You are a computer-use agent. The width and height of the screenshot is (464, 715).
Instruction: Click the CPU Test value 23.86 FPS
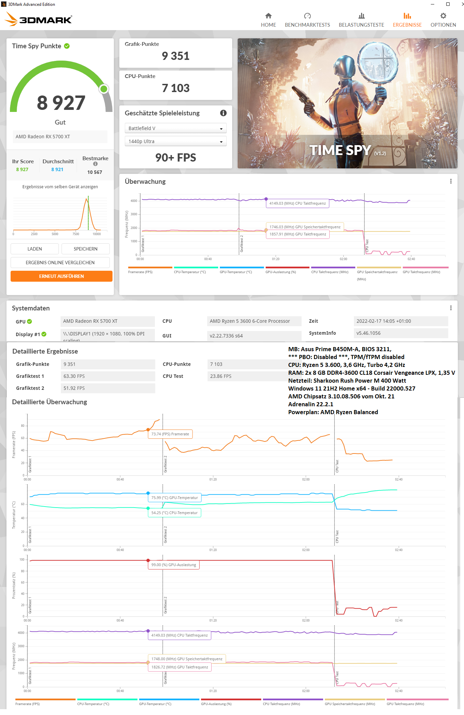click(x=248, y=376)
